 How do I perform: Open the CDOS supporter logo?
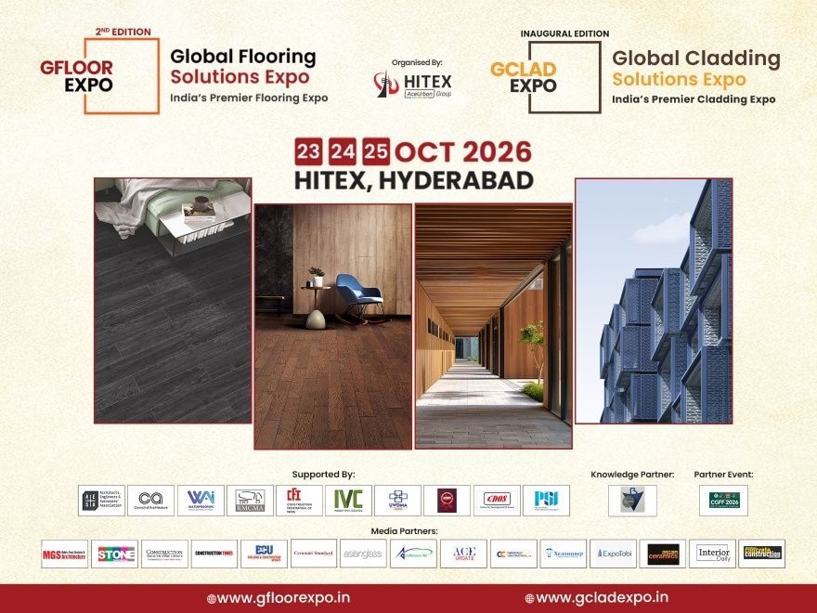click(497, 501)
